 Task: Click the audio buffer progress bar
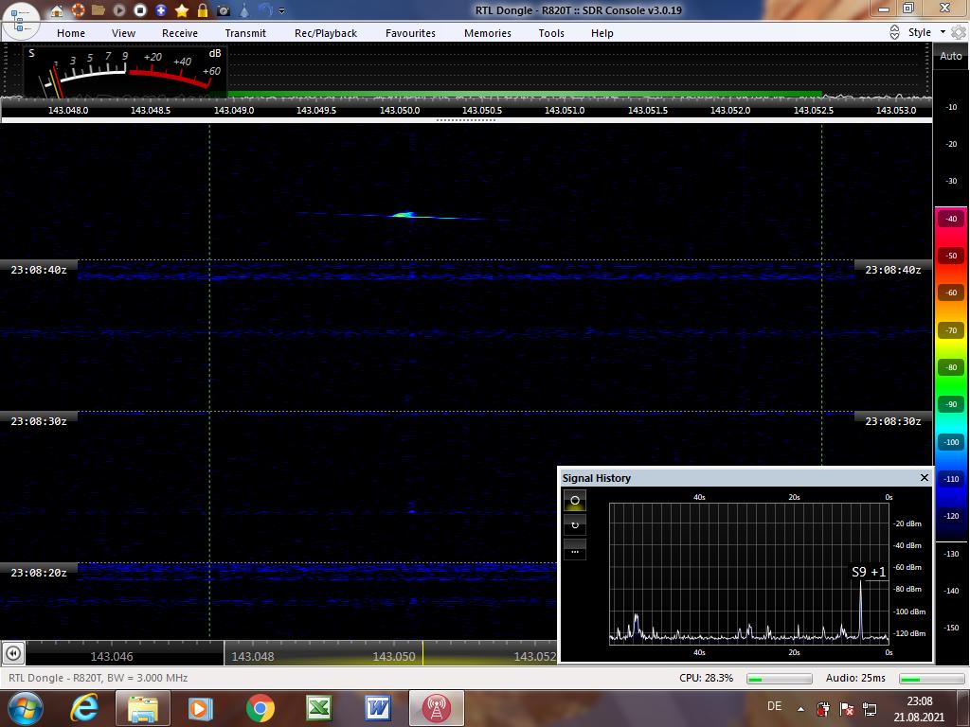pos(932,679)
